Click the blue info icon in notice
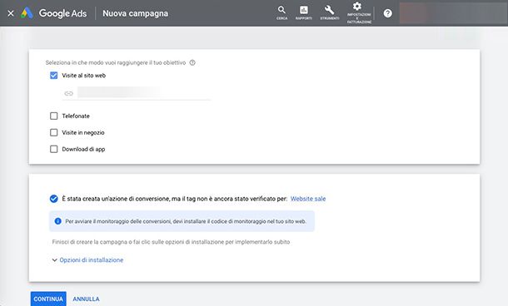The height and width of the screenshot is (306, 508). pos(58,221)
